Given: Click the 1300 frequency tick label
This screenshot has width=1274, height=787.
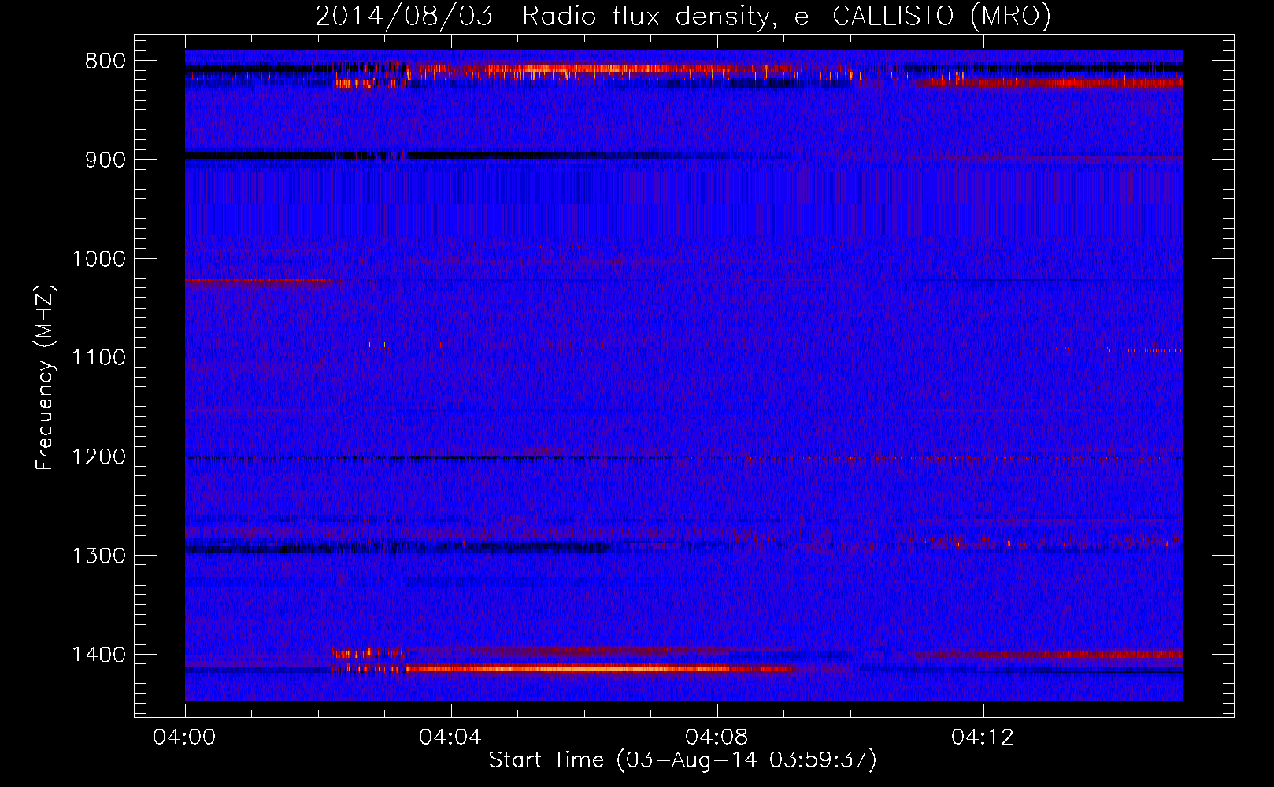Looking at the screenshot, I should point(98,556).
